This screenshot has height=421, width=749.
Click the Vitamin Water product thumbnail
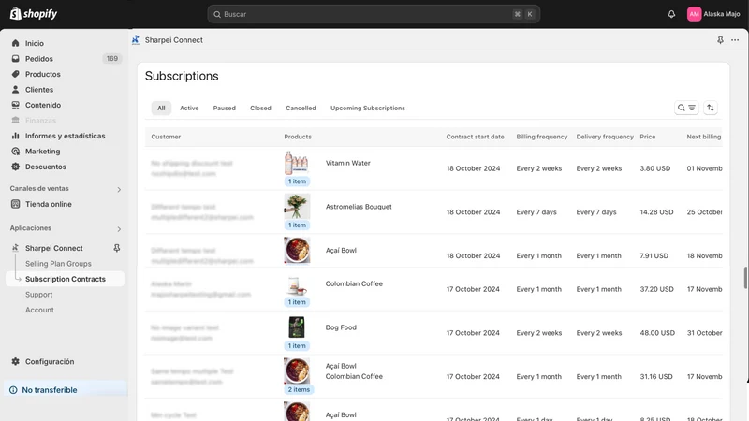297,163
